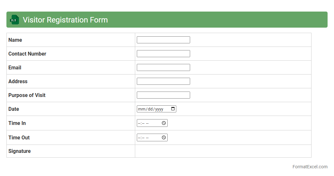Click the Signature row label

tap(20, 151)
